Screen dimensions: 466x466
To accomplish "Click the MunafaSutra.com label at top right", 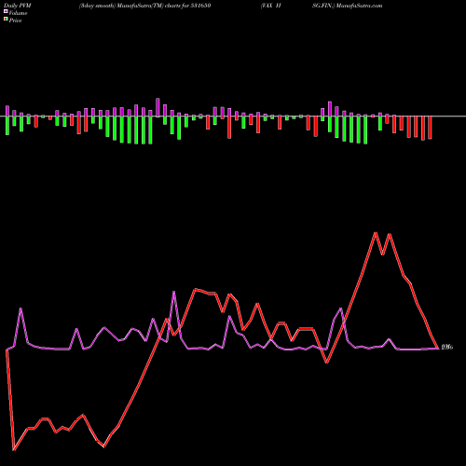I will coord(358,6).
